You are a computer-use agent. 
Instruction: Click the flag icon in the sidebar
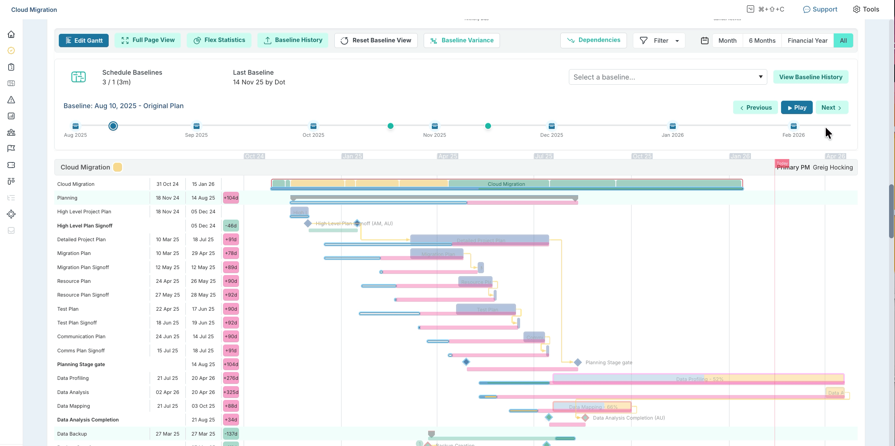point(11,149)
